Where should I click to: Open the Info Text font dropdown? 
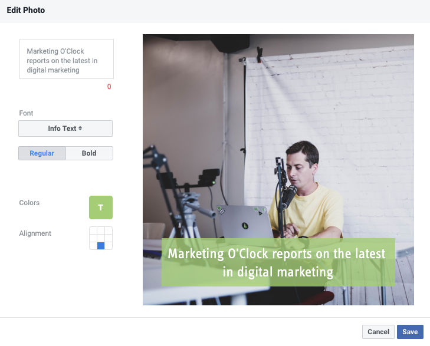coord(65,128)
